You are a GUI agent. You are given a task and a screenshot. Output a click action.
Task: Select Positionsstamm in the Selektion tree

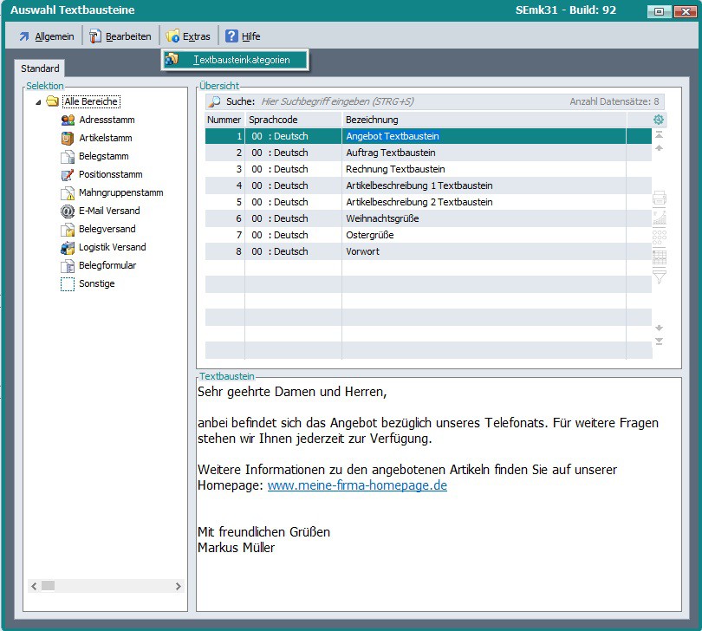[111, 174]
